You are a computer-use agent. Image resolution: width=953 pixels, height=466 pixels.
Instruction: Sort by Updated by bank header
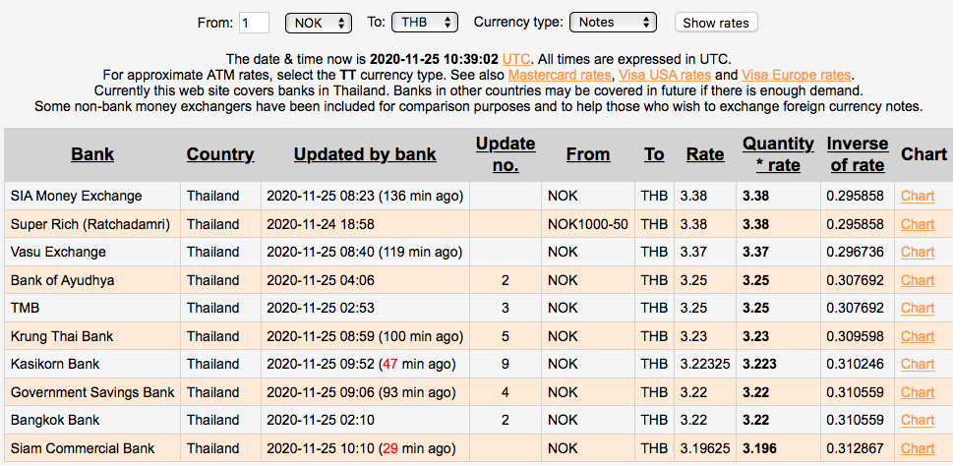click(365, 154)
